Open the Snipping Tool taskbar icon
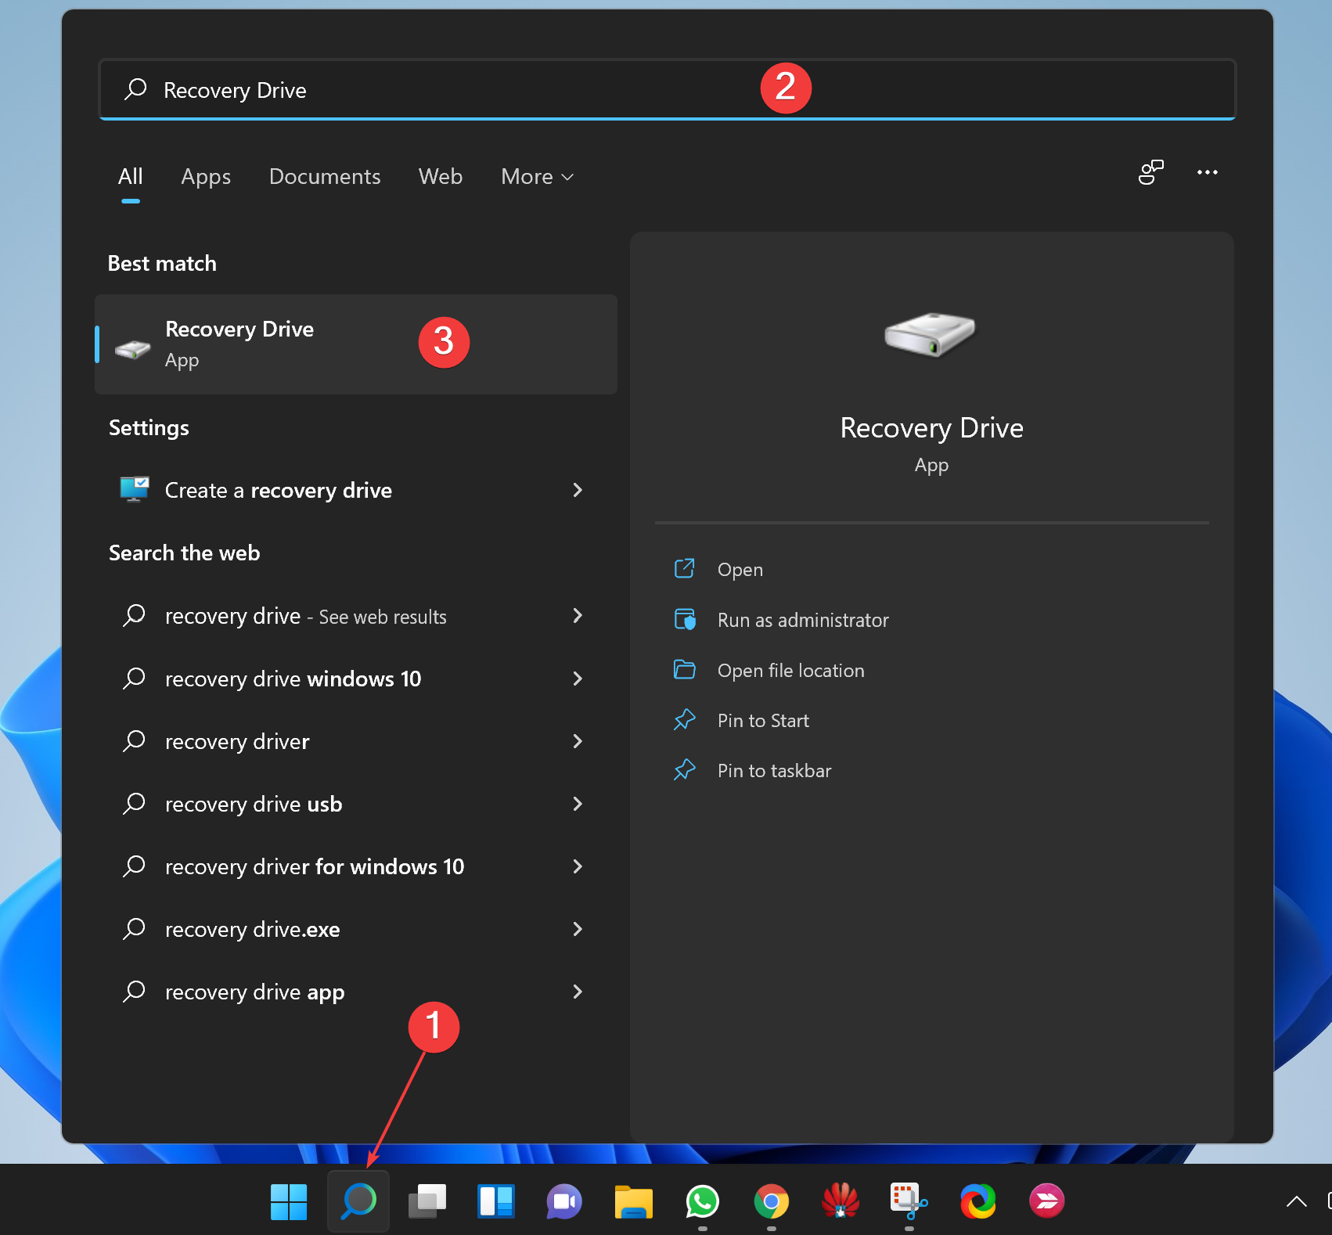Viewport: 1332px width, 1235px height. 909,1201
